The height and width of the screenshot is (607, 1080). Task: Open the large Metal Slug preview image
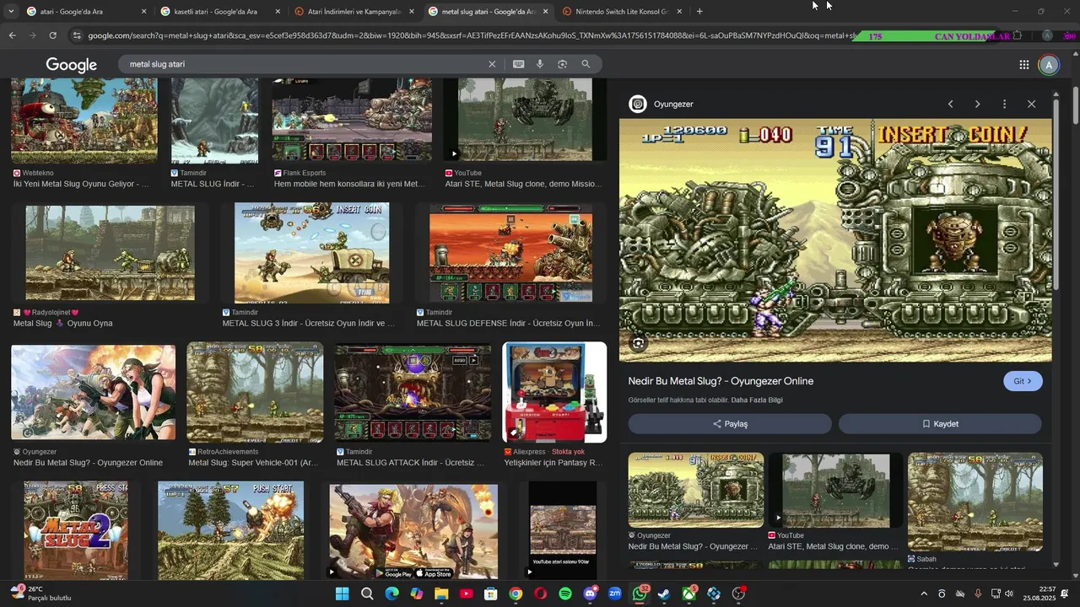coord(835,240)
